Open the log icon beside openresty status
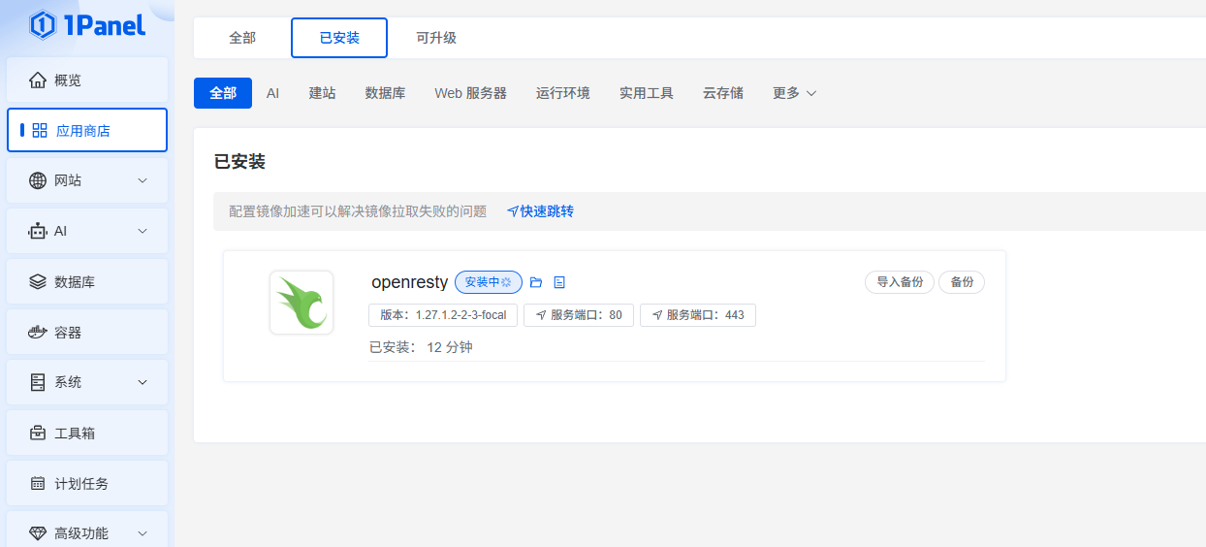 [559, 282]
